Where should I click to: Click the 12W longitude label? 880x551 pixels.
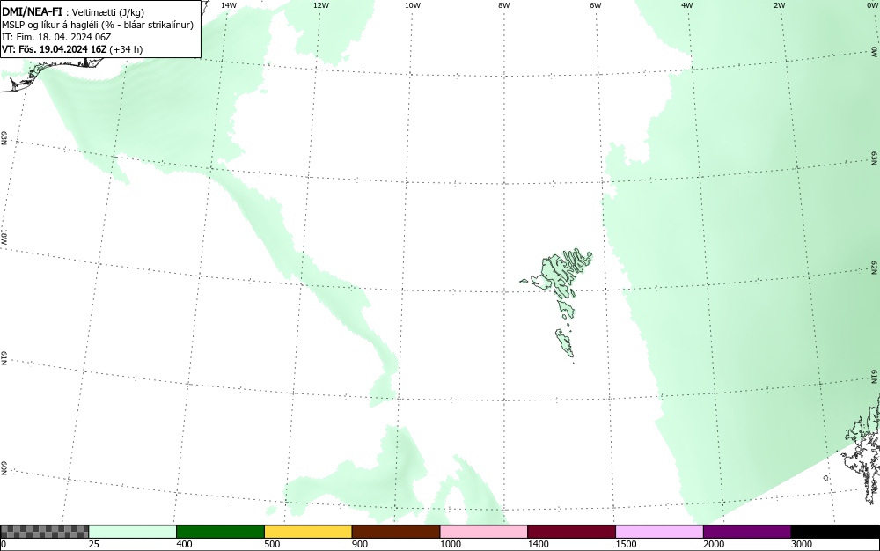pos(320,5)
